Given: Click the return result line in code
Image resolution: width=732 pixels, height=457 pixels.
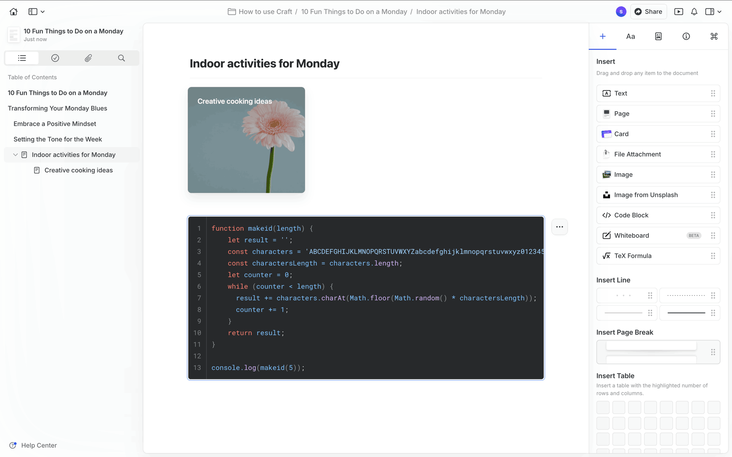Looking at the screenshot, I should pos(256,333).
